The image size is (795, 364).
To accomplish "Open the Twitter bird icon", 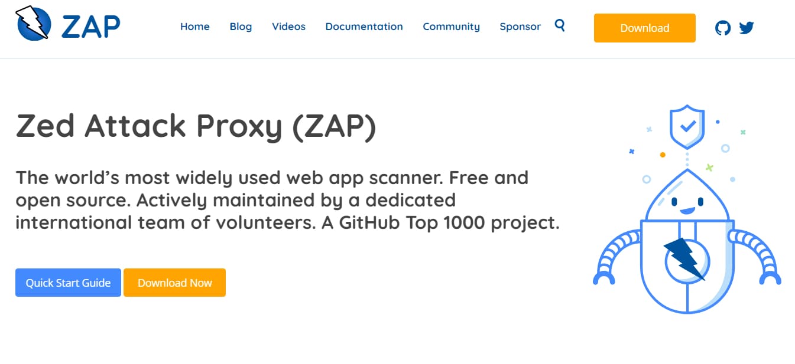I will (747, 28).
